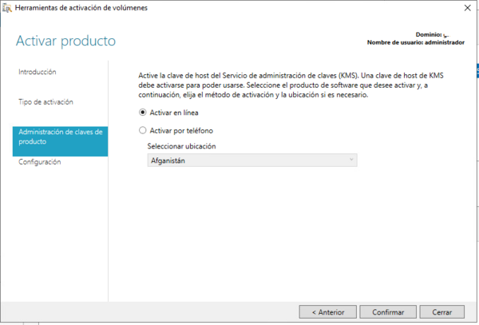The width and height of the screenshot is (479, 325).
Task: Switch to 'Tipo de activación' step
Action: 46,102
